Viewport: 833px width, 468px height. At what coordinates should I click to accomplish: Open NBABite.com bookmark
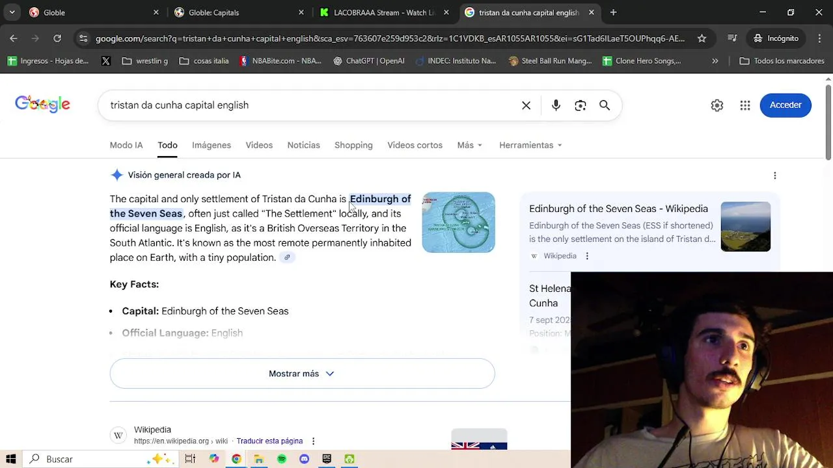[x=280, y=61]
